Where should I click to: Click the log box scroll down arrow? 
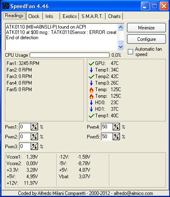click(x=121, y=47)
